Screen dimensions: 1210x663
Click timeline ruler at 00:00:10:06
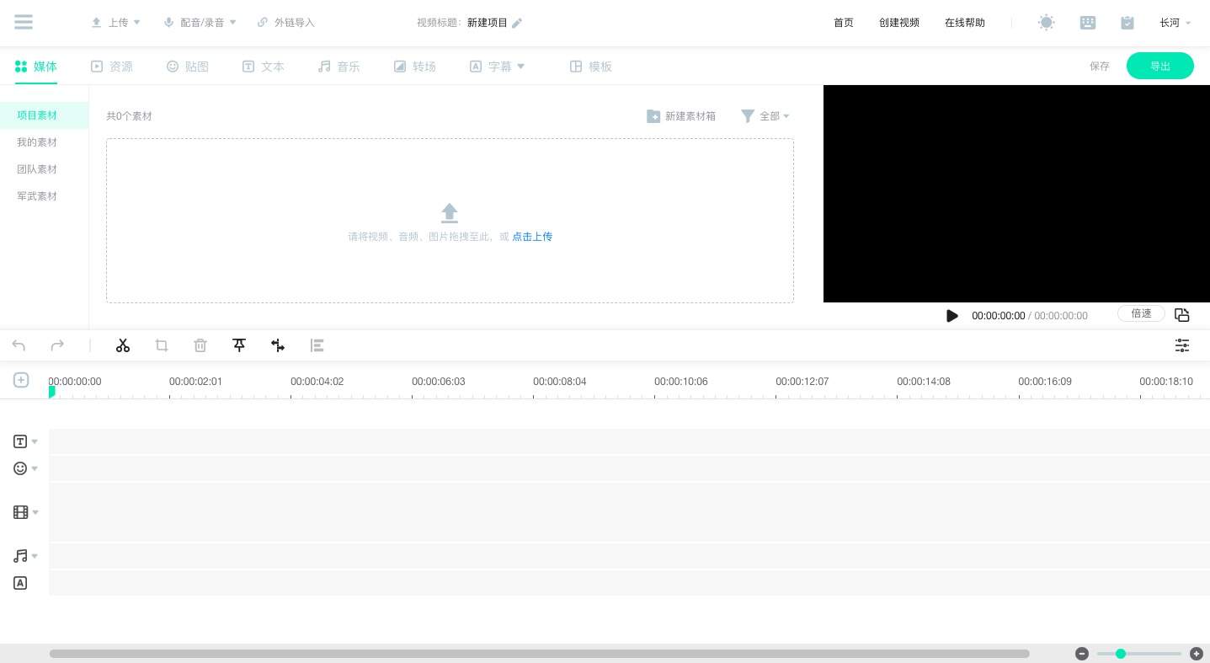(x=681, y=382)
